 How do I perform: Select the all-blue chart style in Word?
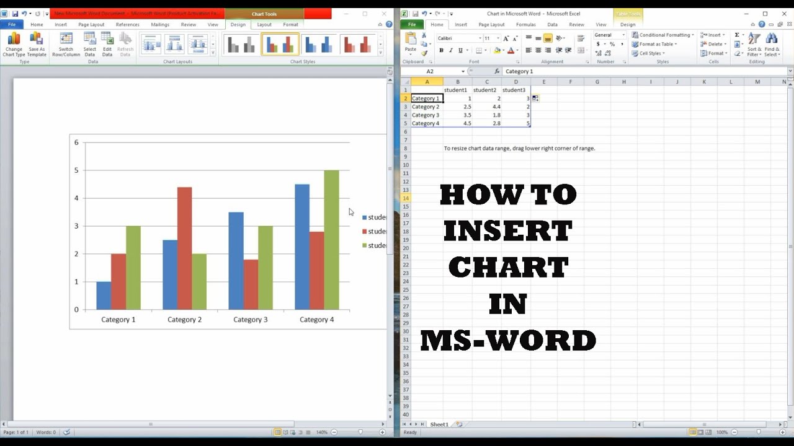coord(319,44)
